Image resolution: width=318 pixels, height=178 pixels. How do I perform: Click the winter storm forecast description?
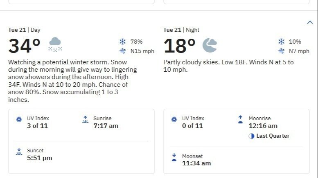pyautogui.click(x=72, y=81)
